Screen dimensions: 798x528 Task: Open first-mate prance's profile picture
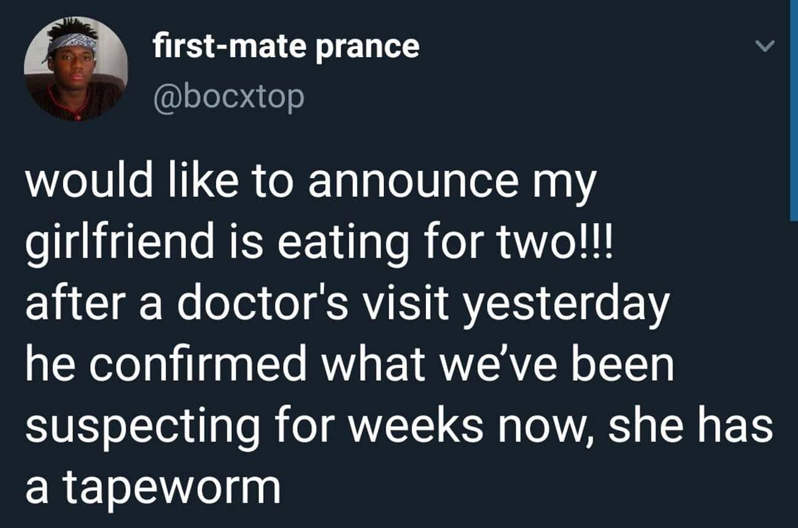pos(76,69)
